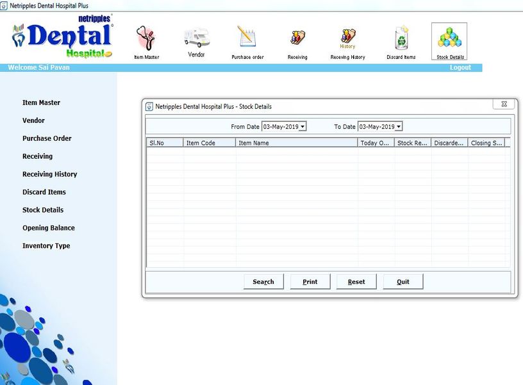Viewport: 523px width, 385px height.
Task: Click the Search button
Action: (263, 282)
